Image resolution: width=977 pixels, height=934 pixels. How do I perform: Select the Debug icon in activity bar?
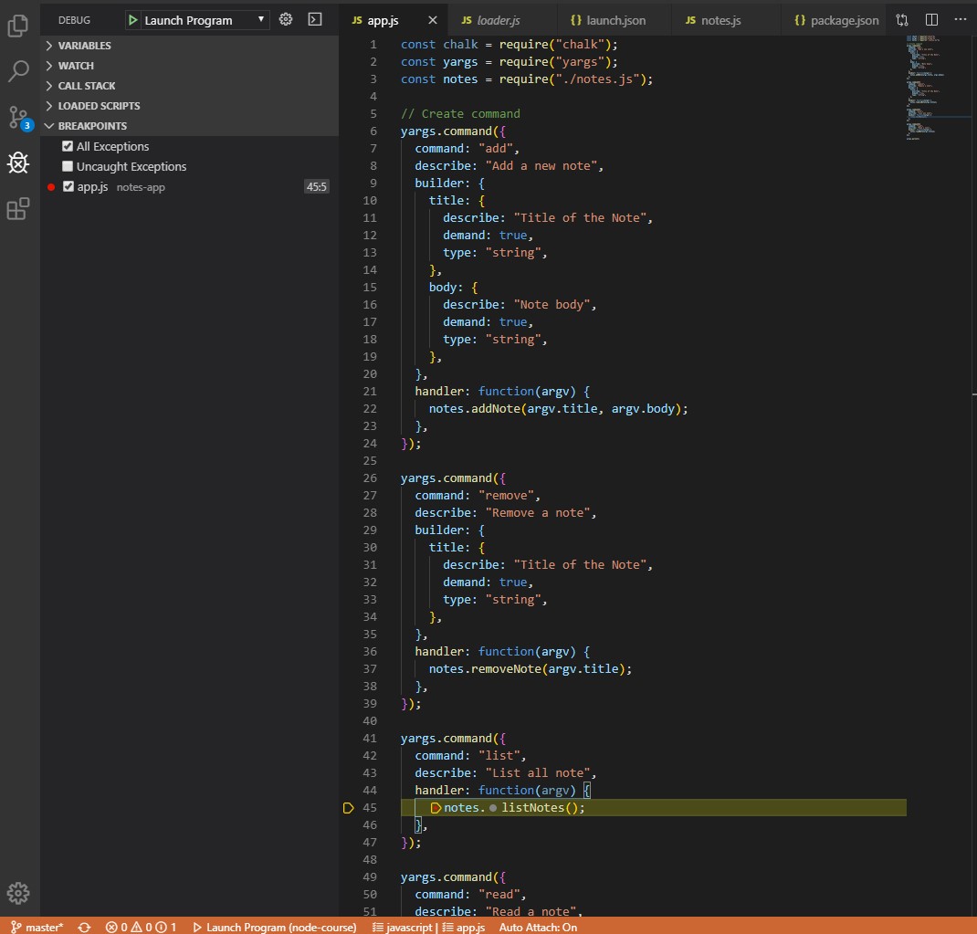click(x=18, y=163)
